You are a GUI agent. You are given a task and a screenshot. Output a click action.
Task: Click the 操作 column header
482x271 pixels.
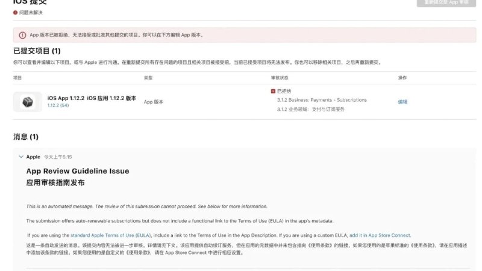(402, 78)
